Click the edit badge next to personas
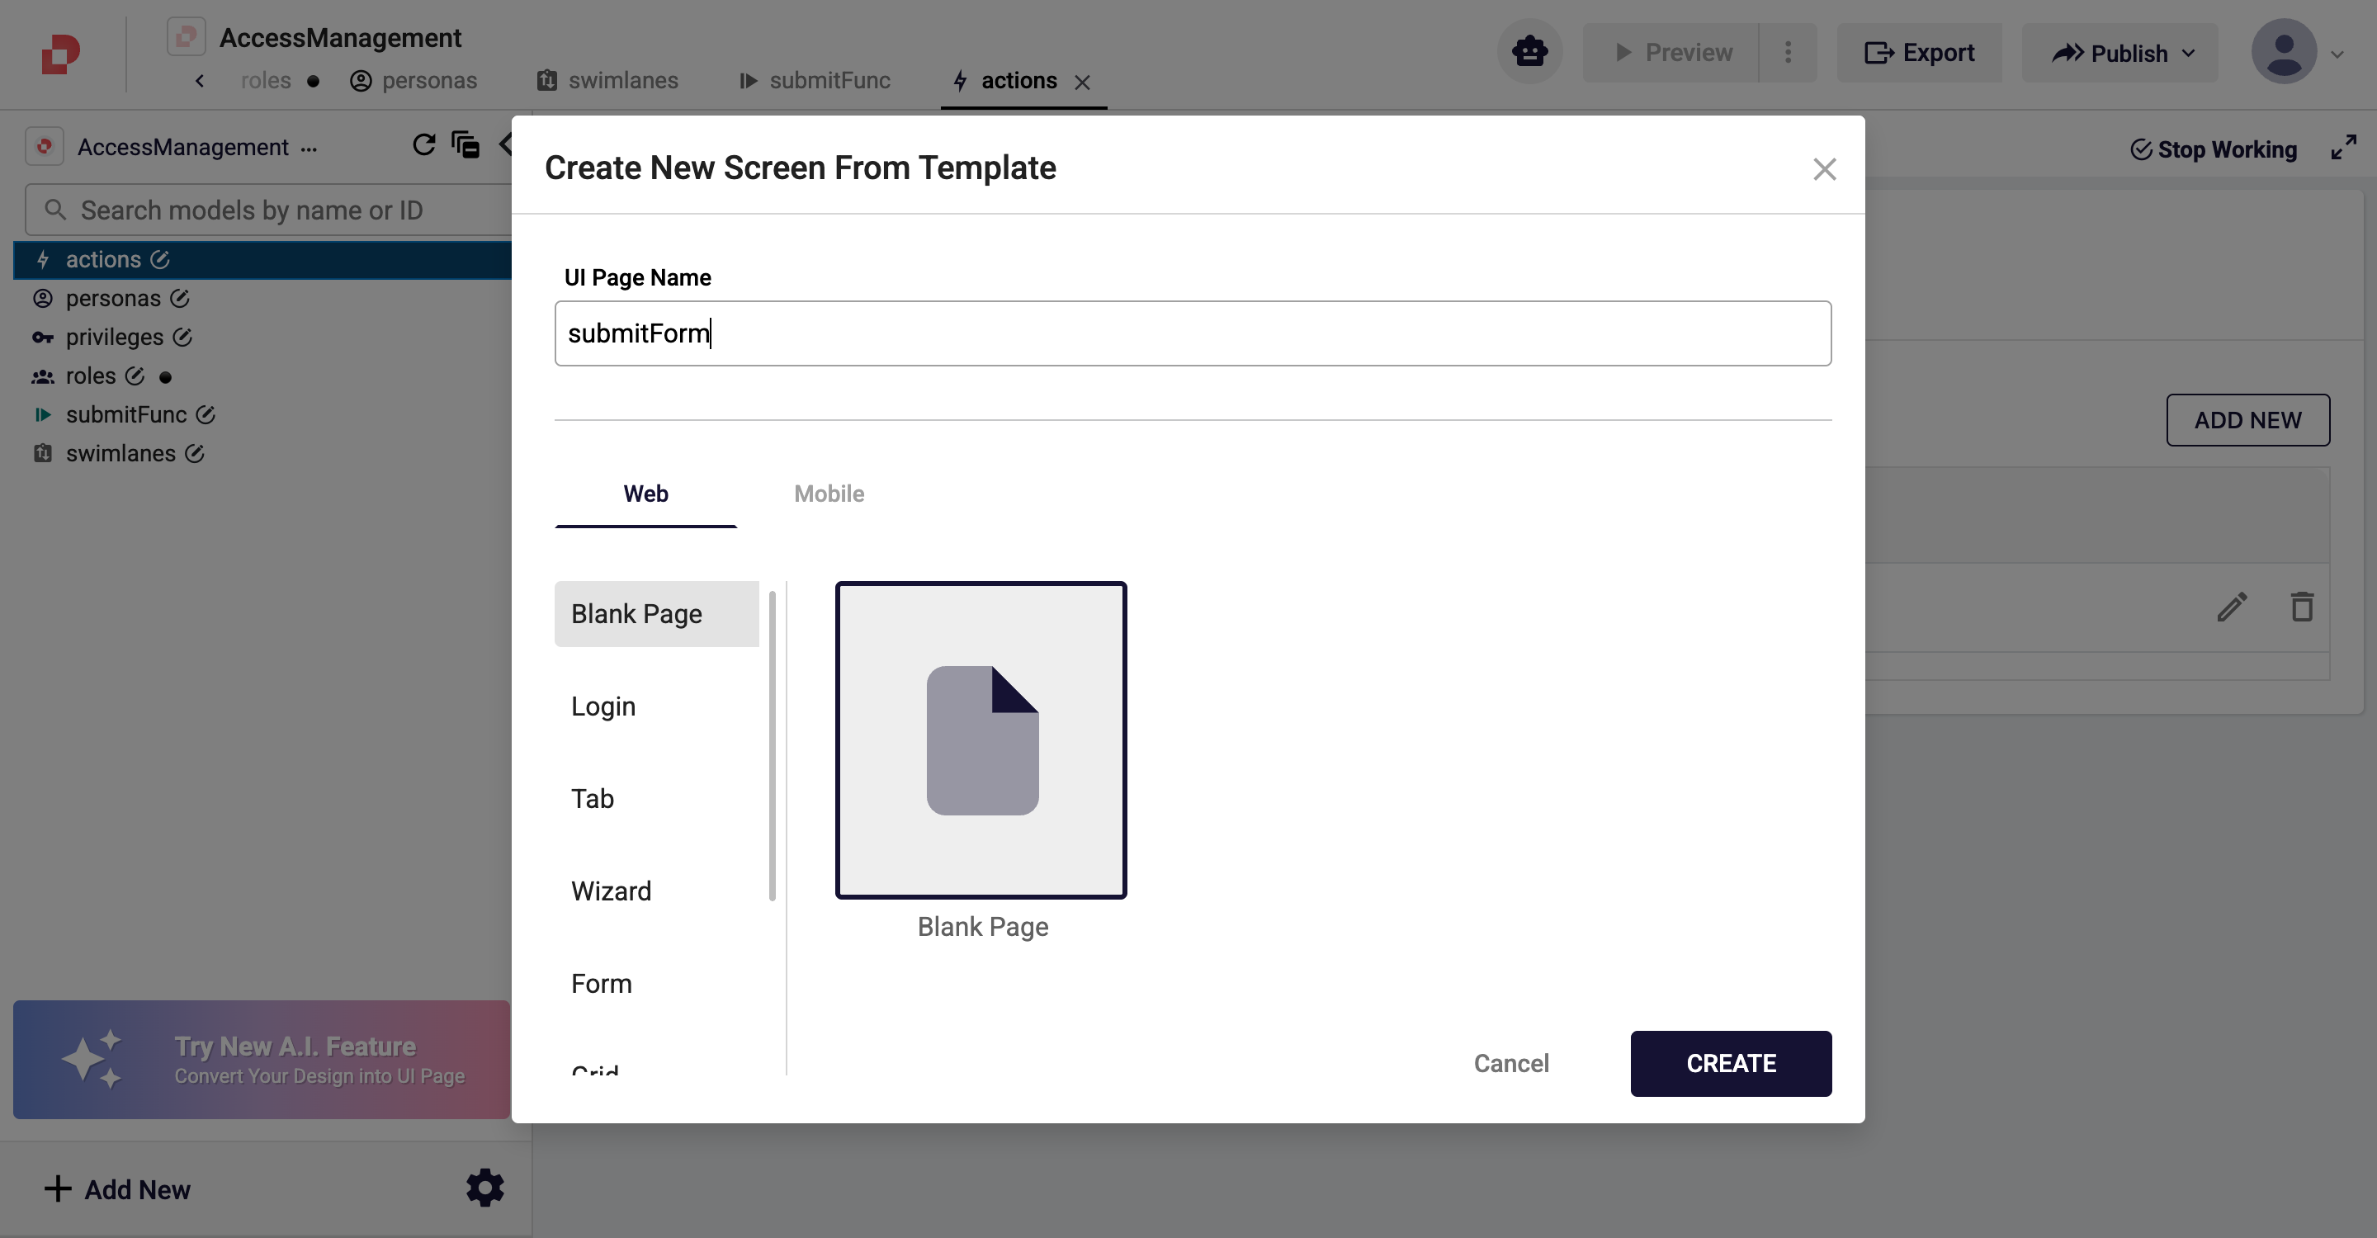The height and width of the screenshot is (1238, 2377). [180, 298]
